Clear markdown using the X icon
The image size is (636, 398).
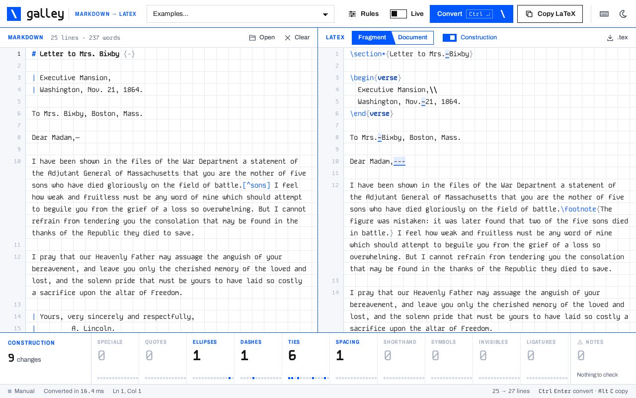(x=288, y=38)
